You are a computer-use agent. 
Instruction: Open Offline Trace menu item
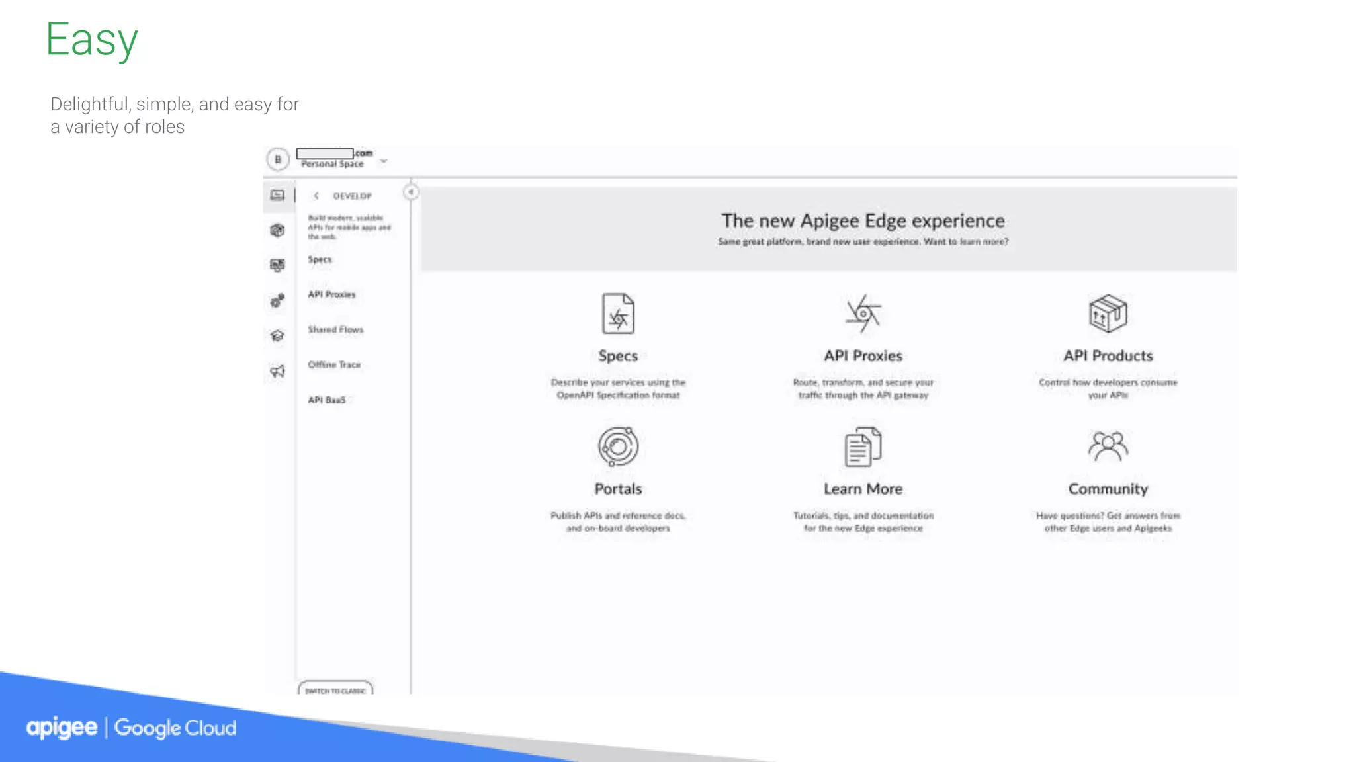pos(334,364)
